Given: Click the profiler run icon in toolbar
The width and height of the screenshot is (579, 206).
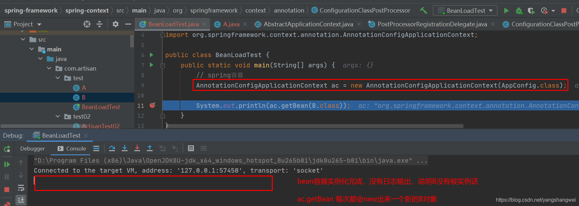Looking at the screenshot, I should (x=544, y=11).
